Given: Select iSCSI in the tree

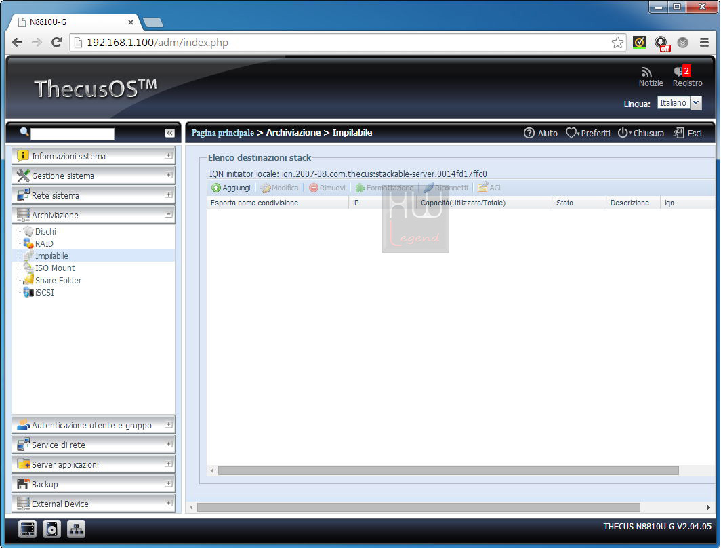Looking at the screenshot, I should click(44, 292).
